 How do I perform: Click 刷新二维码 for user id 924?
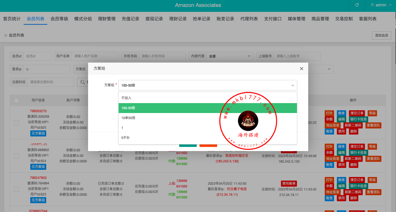[x=353, y=159]
